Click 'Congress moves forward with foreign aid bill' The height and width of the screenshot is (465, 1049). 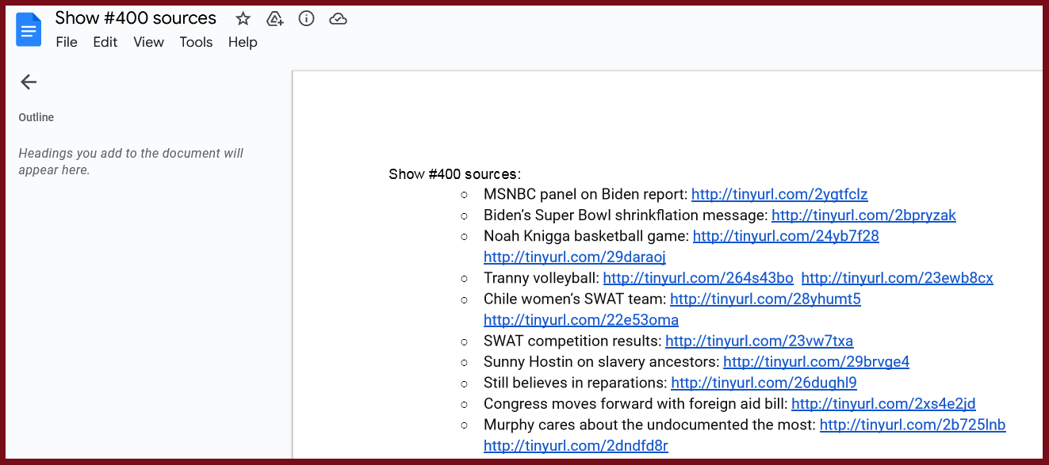click(x=635, y=404)
